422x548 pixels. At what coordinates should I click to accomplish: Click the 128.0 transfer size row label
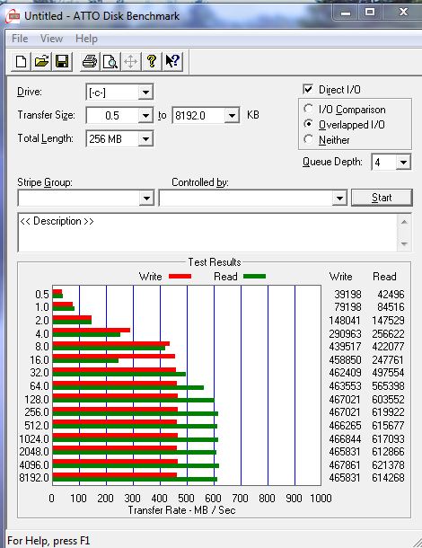37,399
